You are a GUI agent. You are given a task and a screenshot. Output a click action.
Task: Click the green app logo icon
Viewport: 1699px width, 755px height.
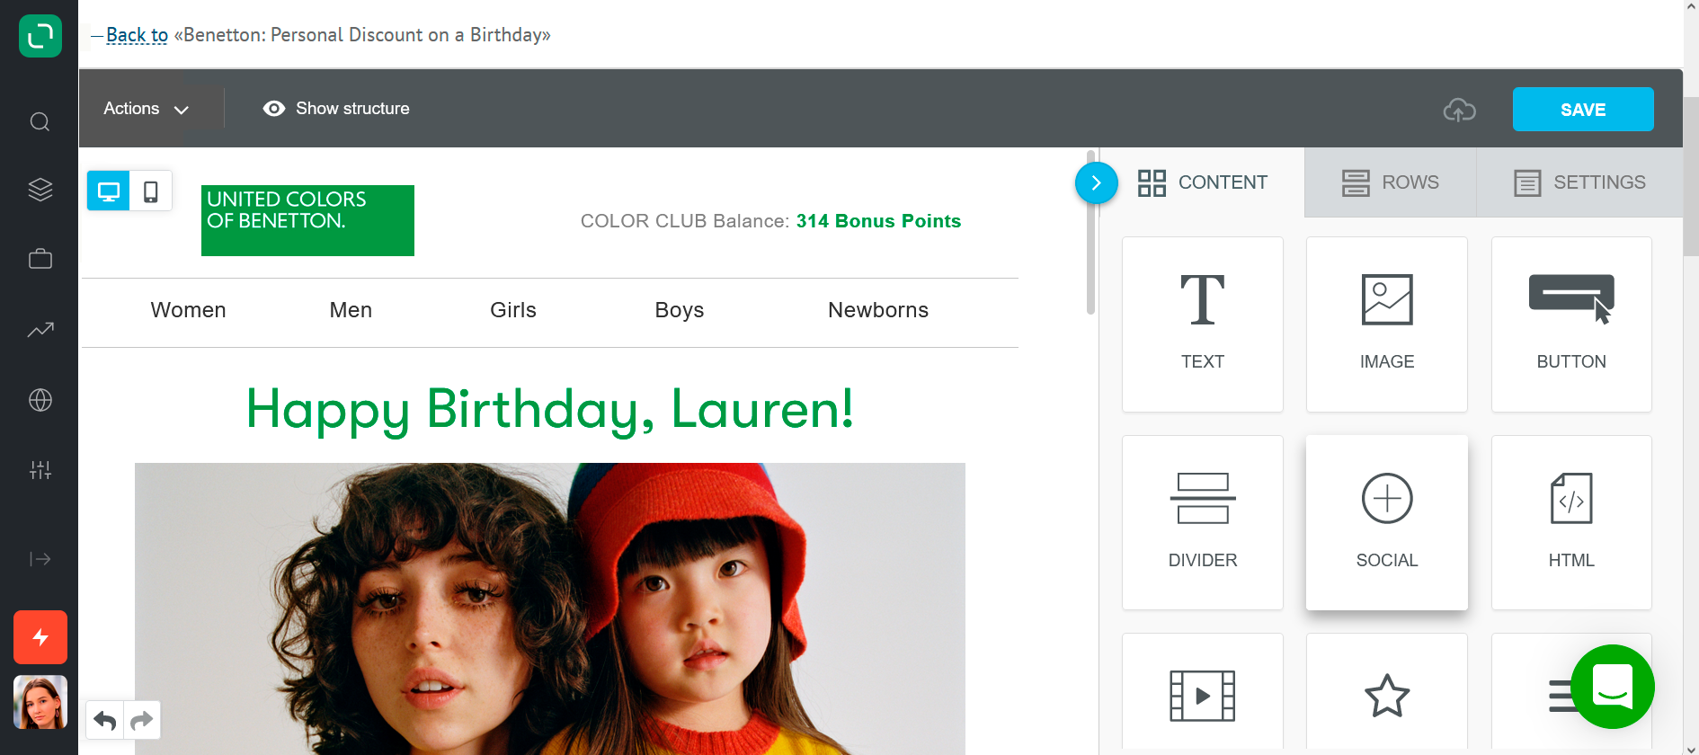40,36
